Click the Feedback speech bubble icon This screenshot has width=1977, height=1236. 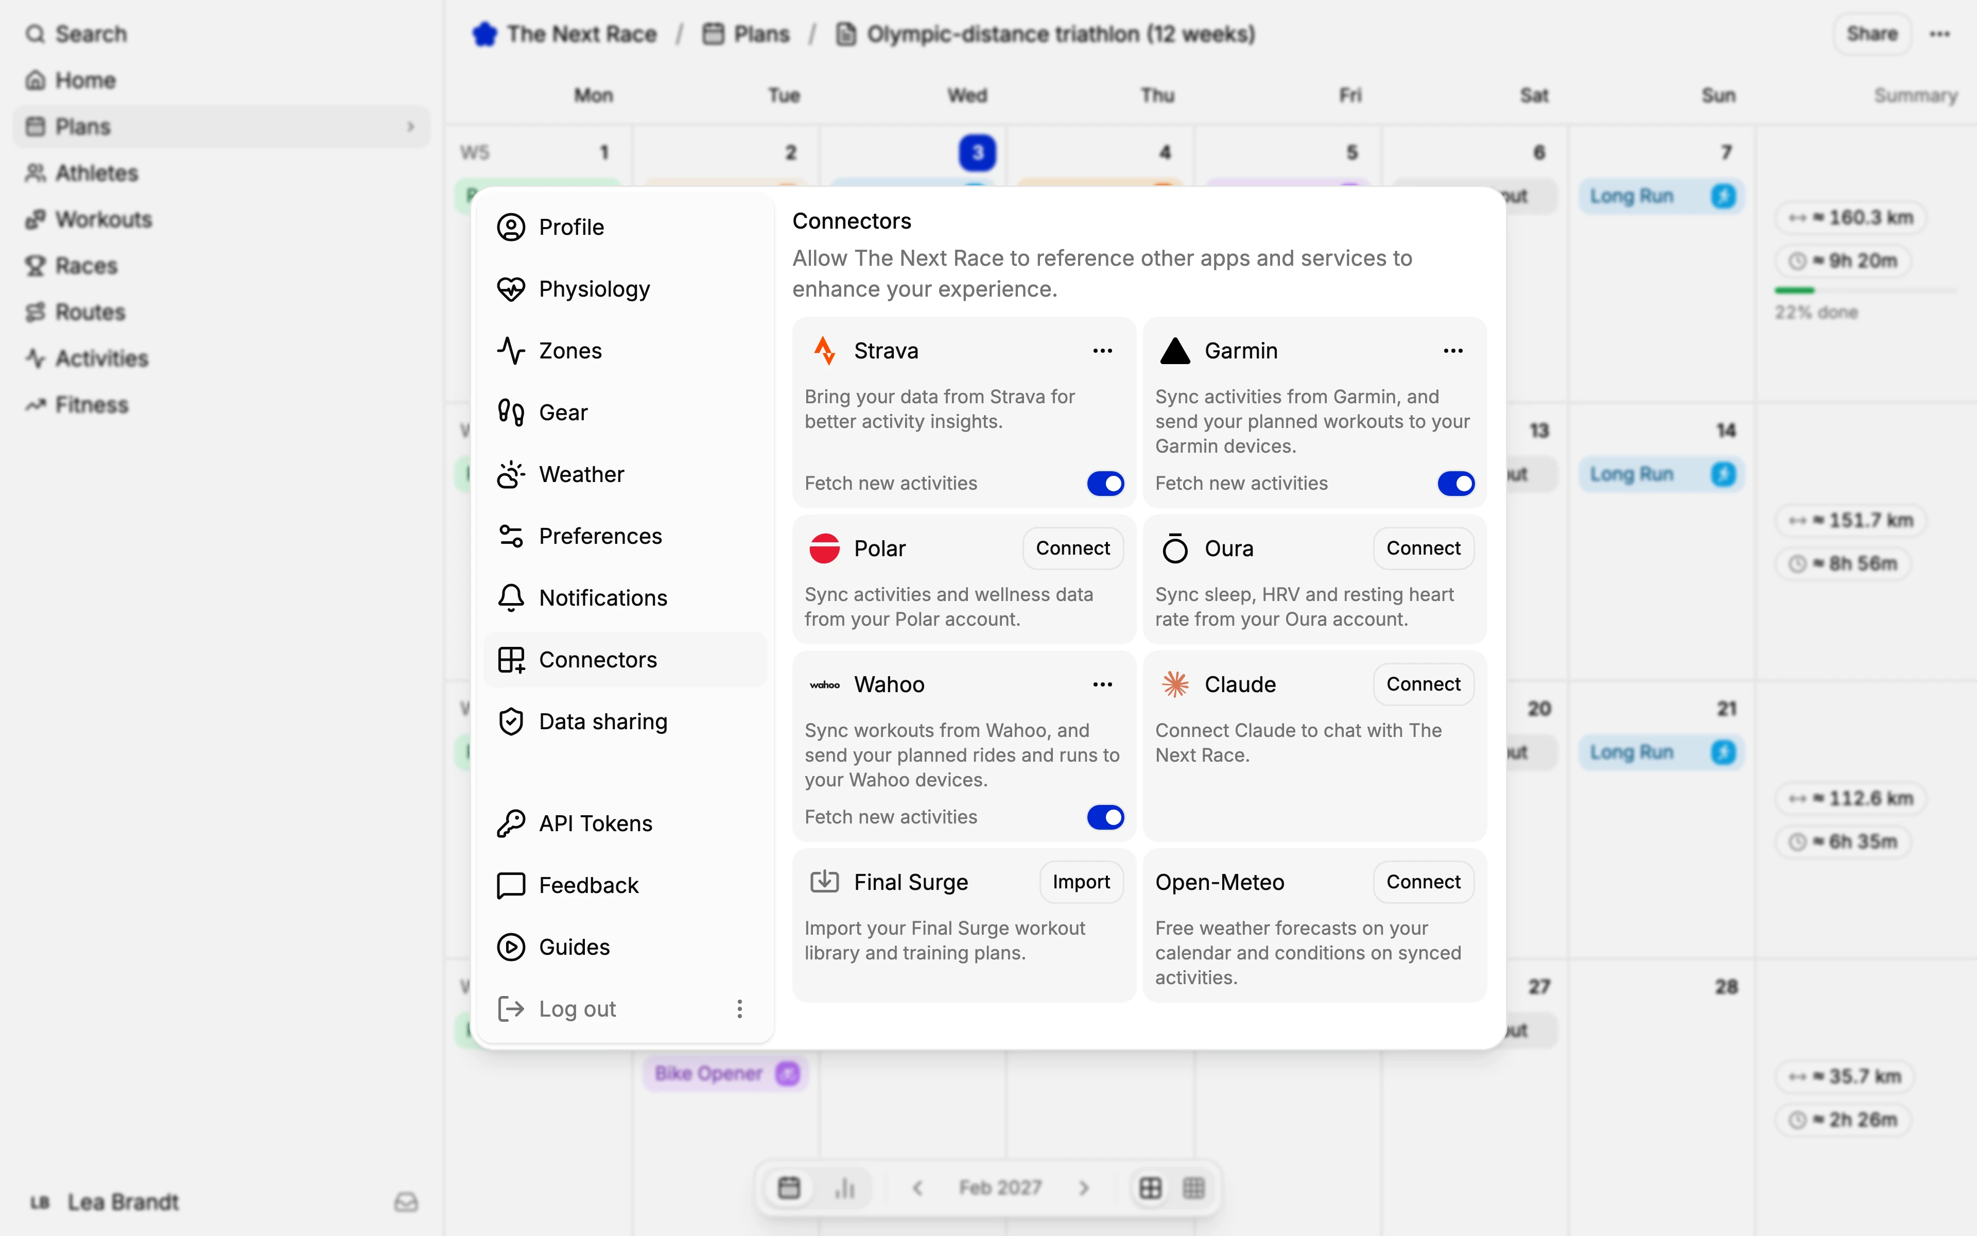point(511,885)
